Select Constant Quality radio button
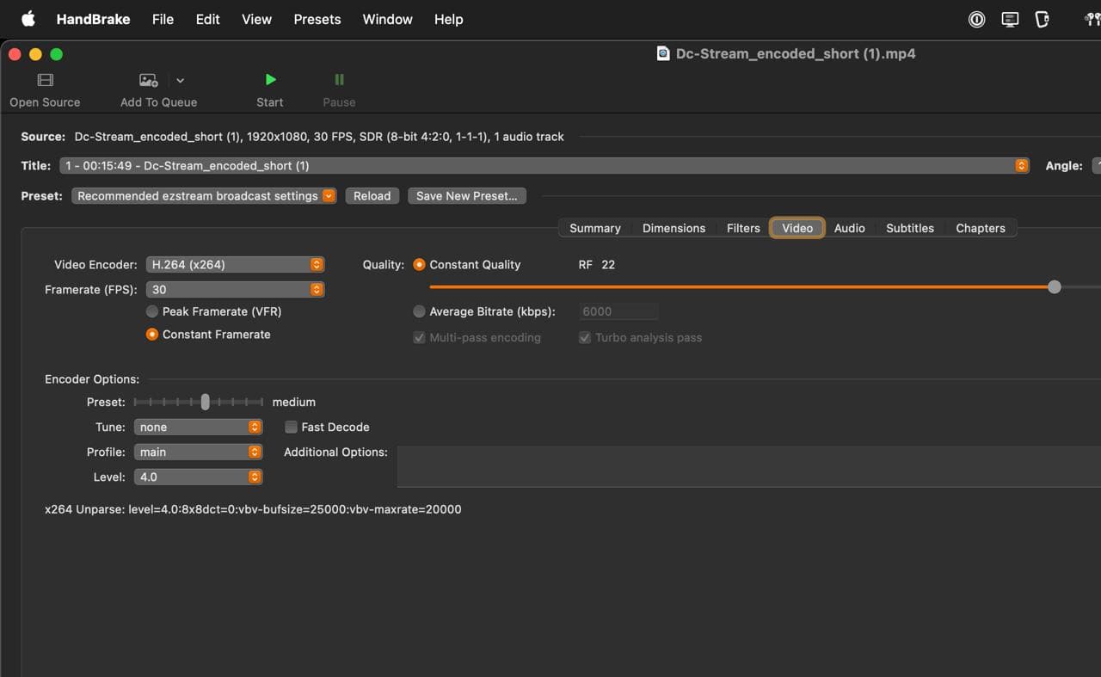 tap(420, 265)
